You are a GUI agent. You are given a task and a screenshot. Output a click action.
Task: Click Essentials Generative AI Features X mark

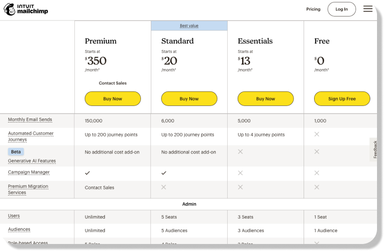(x=240, y=151)
